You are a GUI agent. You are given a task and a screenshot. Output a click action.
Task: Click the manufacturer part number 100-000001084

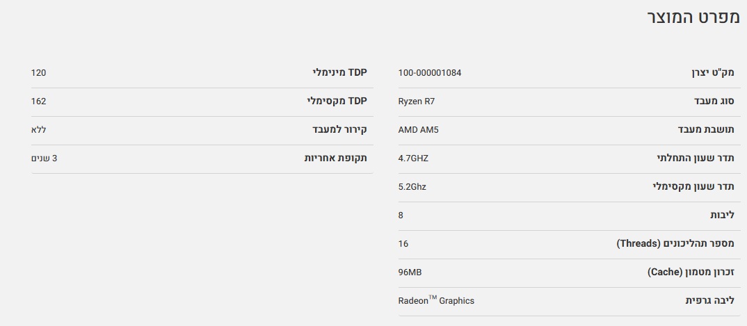click(x=429, y=73)
